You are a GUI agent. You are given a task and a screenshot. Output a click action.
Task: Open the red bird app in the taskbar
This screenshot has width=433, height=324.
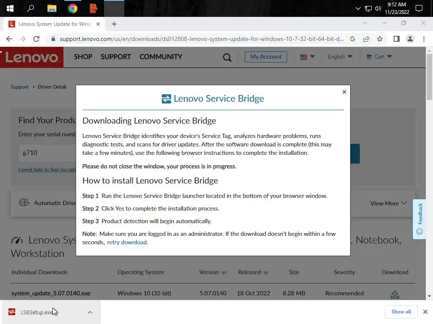coord(93,8)
